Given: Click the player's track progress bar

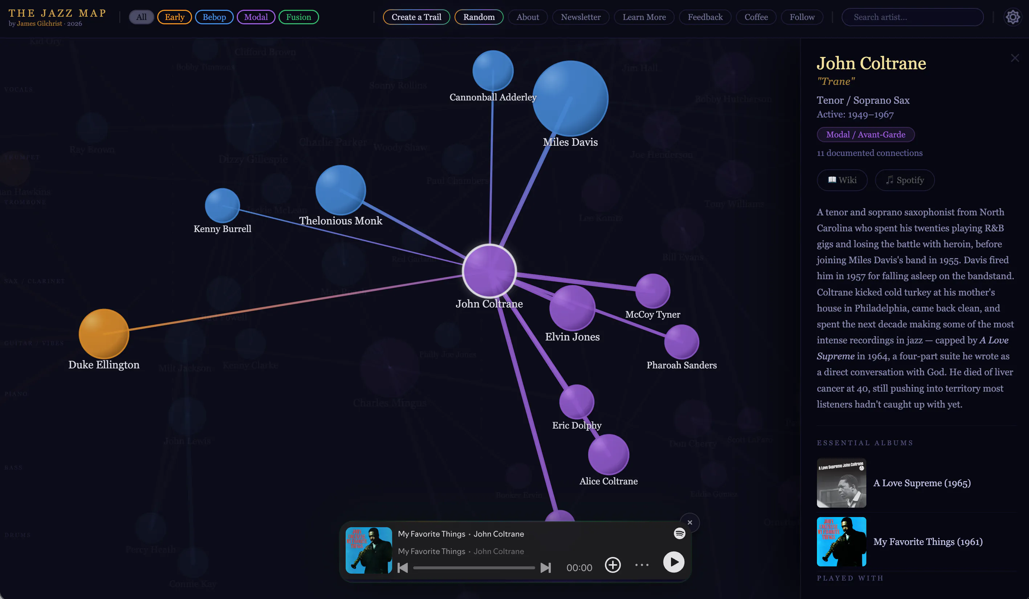Looking at the screenshot, I should click(x=474, y=567).
